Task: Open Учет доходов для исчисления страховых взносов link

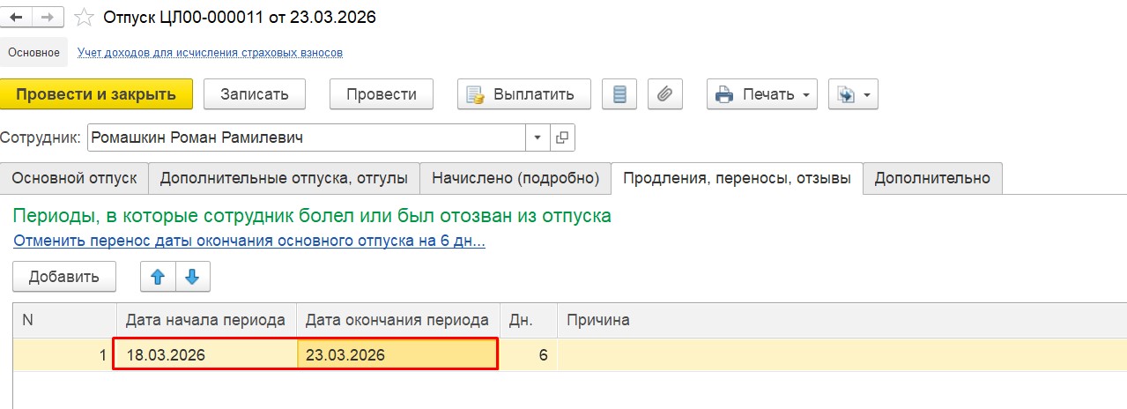Action: click(x=210, y=52)
